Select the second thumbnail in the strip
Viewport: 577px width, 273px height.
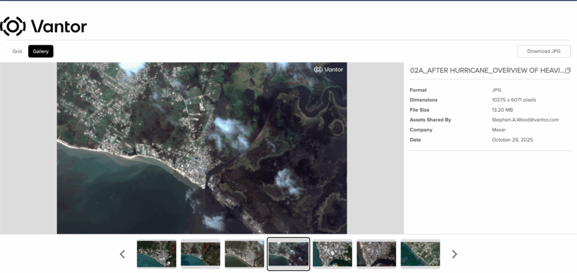(x=201, y=254)
